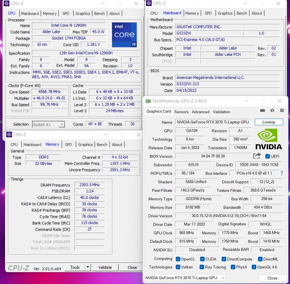Click Close button at bottom of GPU-Z
290x284 pixels.
pos(272,278)
